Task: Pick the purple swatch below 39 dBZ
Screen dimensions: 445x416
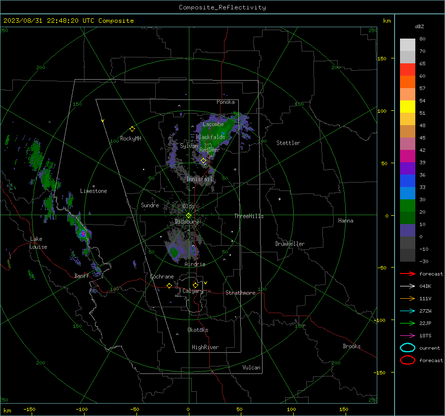Action: 407,168
